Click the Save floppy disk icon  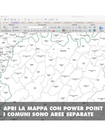click(x=12, y=19)
